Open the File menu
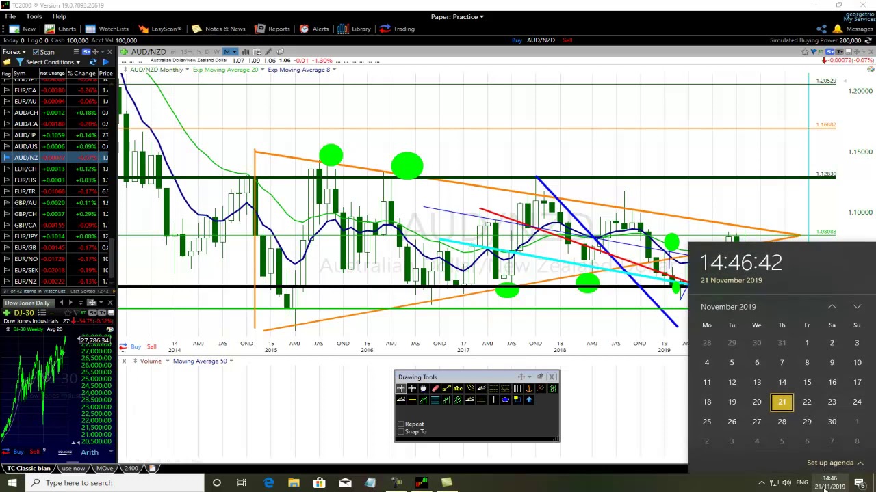876x492 pixels. (x=10, y=16)
